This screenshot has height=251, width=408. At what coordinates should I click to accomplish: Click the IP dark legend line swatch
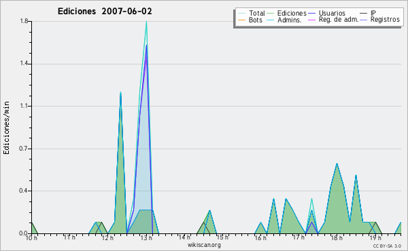coord(363,14)
